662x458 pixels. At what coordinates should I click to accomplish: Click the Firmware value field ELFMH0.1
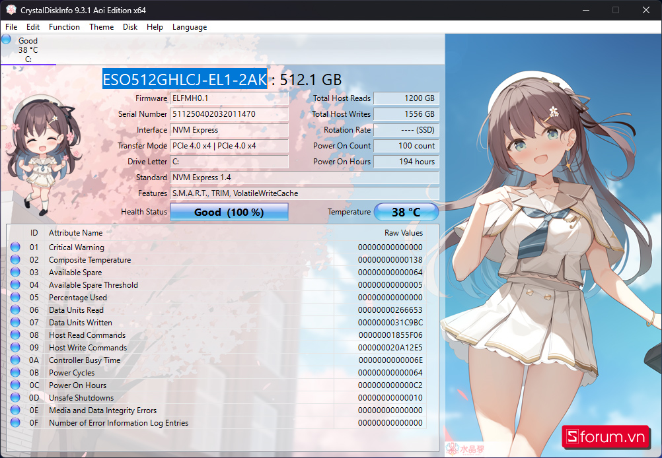tap(229, 98)
